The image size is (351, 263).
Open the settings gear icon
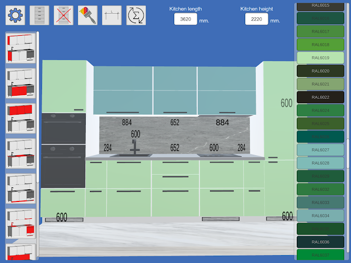[15, 15]
